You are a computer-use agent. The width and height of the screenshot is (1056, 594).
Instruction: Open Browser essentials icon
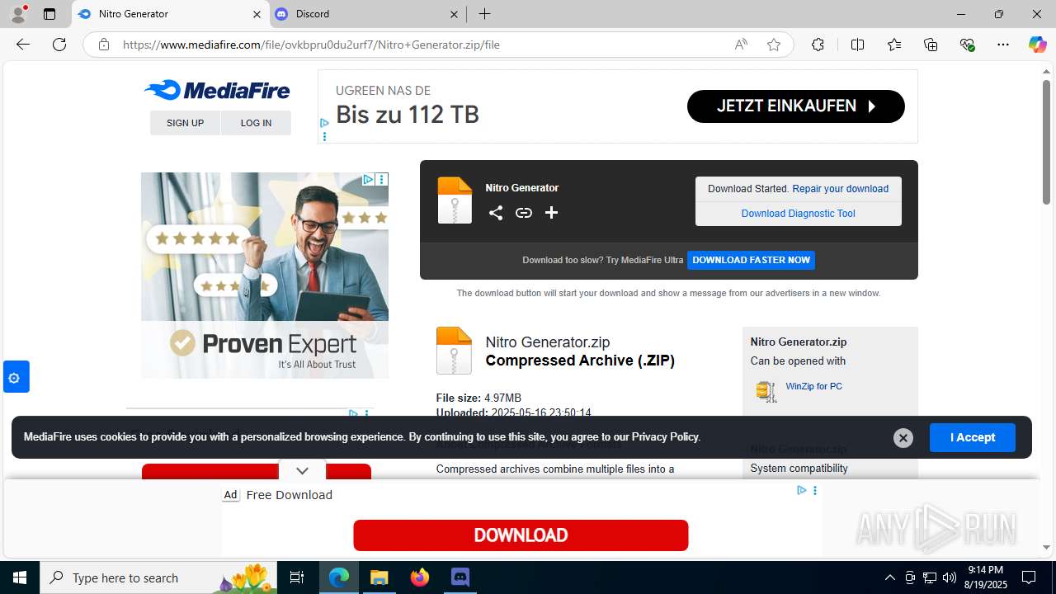(x=967, y=45)
